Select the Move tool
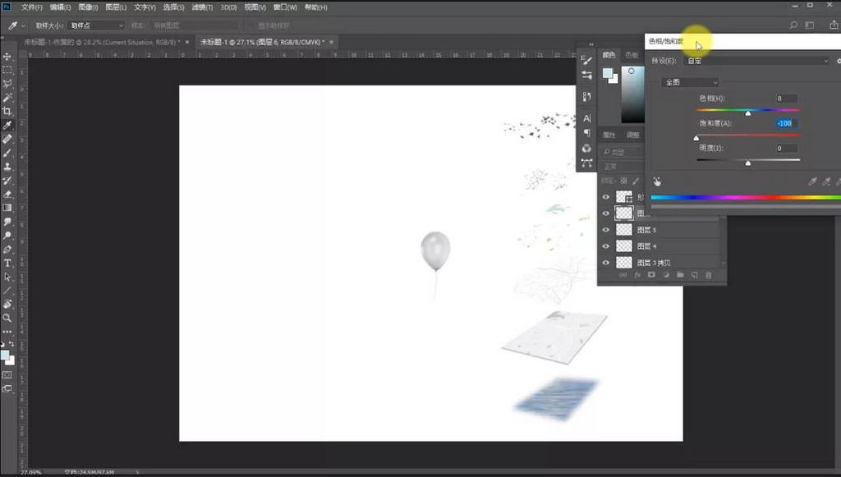The image size is (841, 477). coord(7,57)
